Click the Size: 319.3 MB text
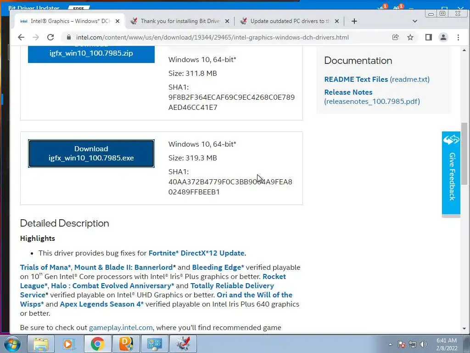This screenshot has width=470, height=353. [193, 158]
